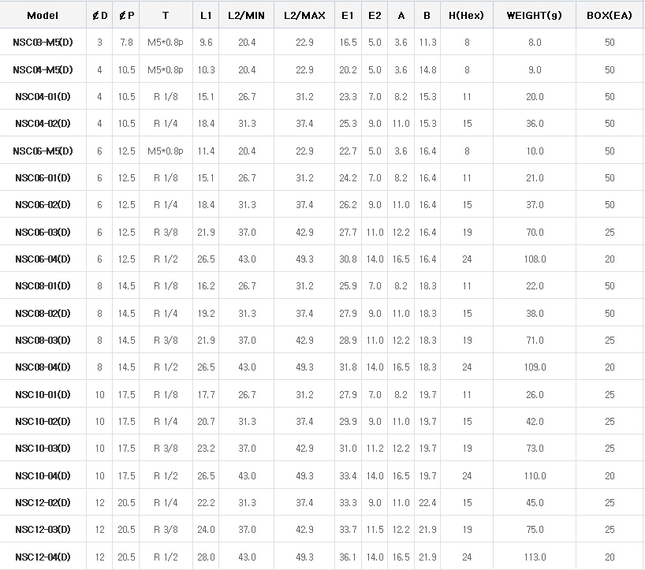
Task: Select the NSC10-02(D) model cell
Action: tap(43, 422)
